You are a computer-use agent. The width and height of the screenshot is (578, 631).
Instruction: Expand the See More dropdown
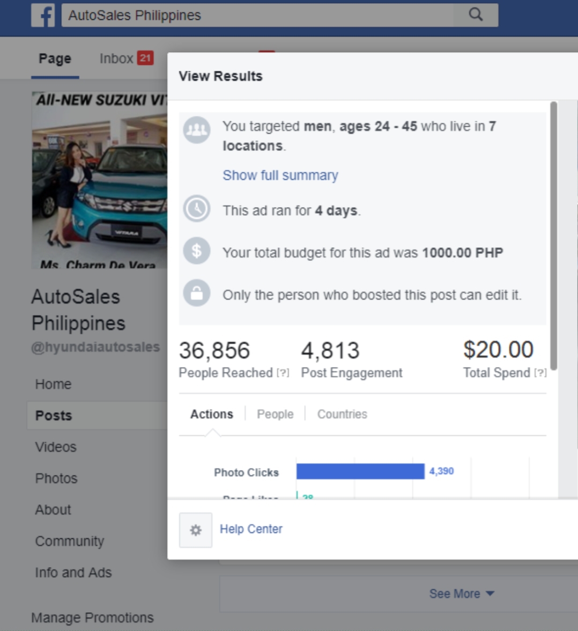(x=461, y=593)
